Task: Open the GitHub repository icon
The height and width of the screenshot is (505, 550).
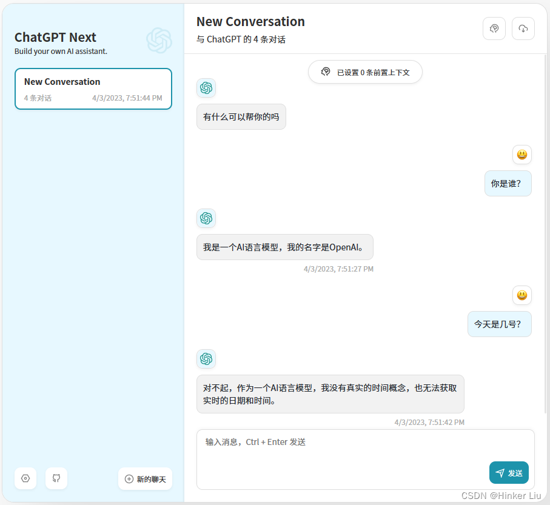Action: pos(56,478)
